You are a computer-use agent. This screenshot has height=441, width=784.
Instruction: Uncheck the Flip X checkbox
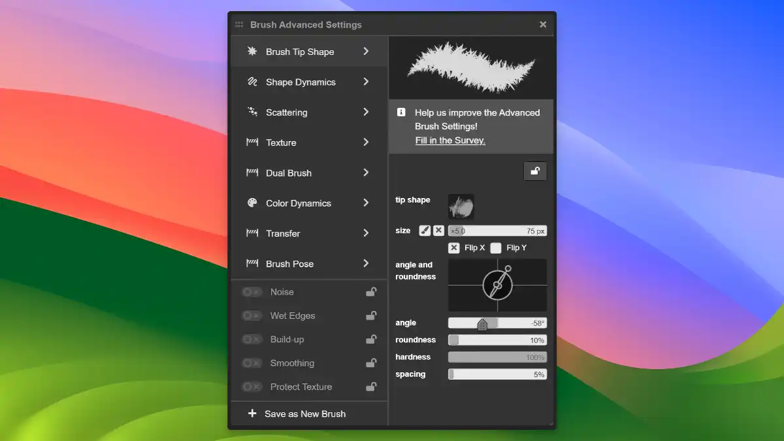(x=454, y=248)
